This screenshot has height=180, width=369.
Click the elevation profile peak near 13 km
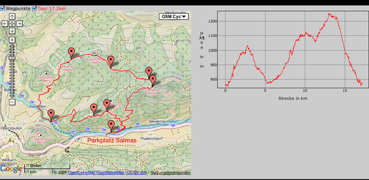point(329,14)
